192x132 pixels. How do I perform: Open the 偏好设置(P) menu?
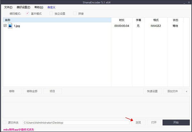[x=23, y=7]
